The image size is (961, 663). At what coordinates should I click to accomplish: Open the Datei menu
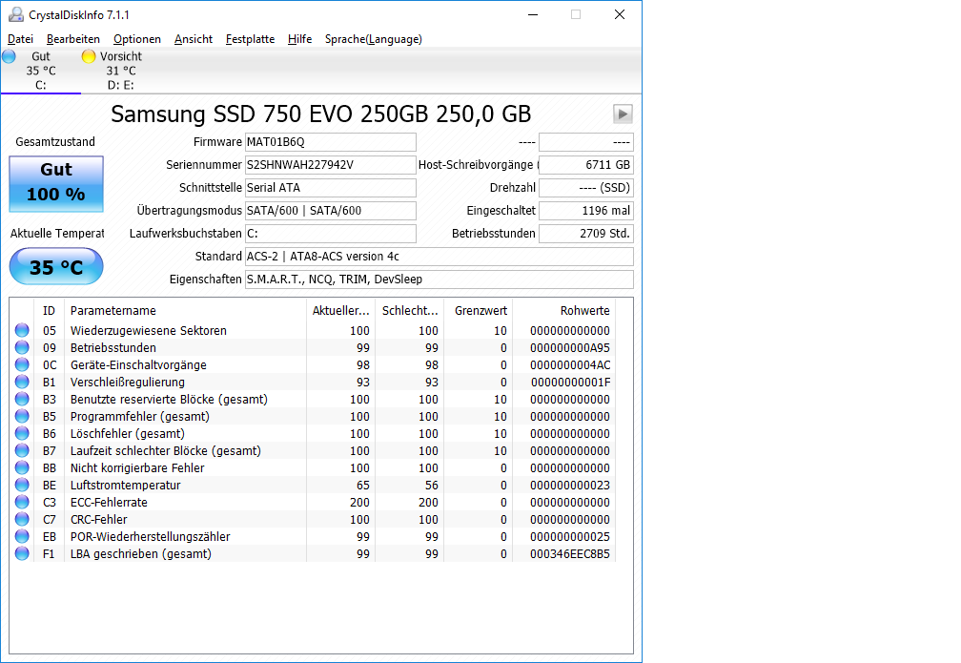20,39
